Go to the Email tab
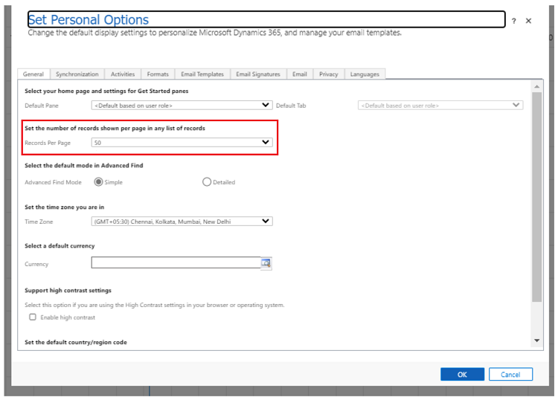This screenshot has width=558, height=400. [x=300, y=74]
